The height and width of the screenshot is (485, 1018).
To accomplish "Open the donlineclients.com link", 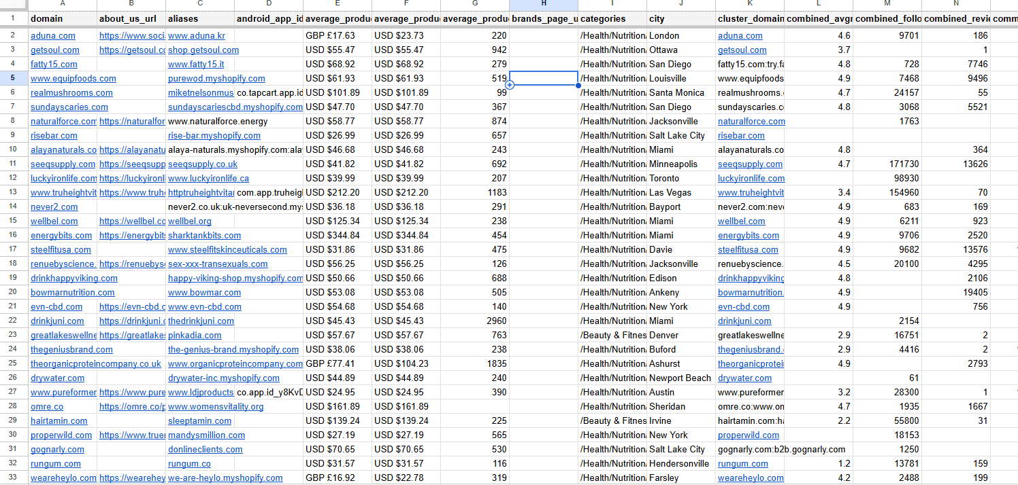I will (x=205, y=449).
